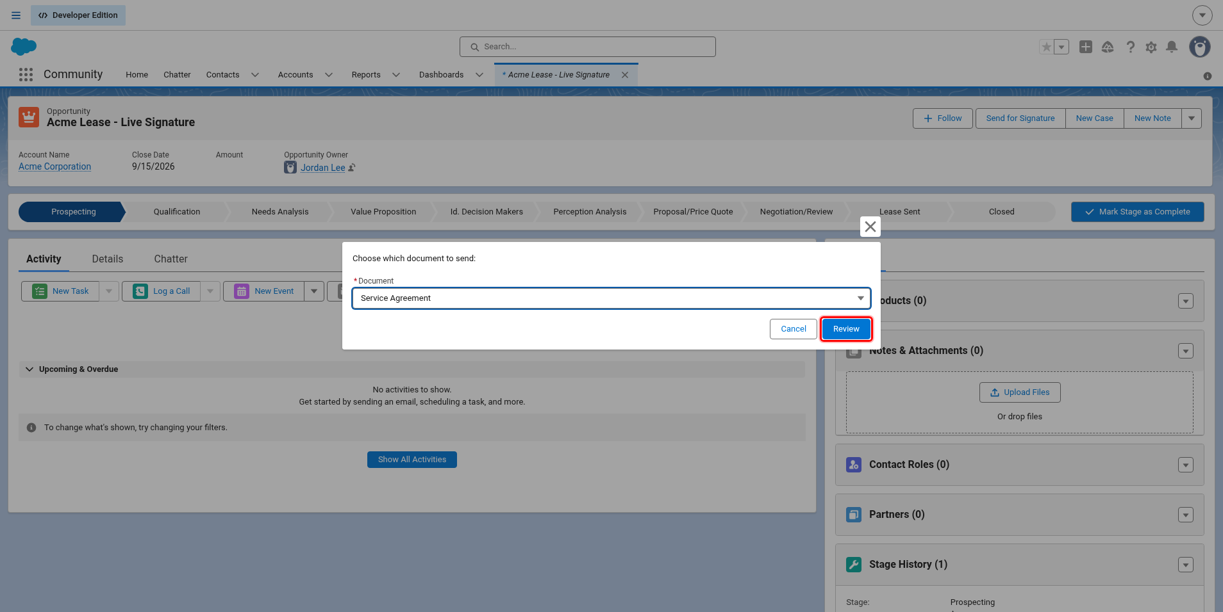Select the Needs Analysis stage
This screenshot has height=612, width=1223.
pyautogui.click(x=280, y=212)
